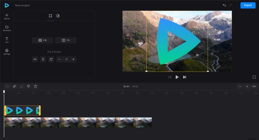Viewport: 259px width, 140px height.
Task: Duplicate the selected clip
Action: click(14, 86)
